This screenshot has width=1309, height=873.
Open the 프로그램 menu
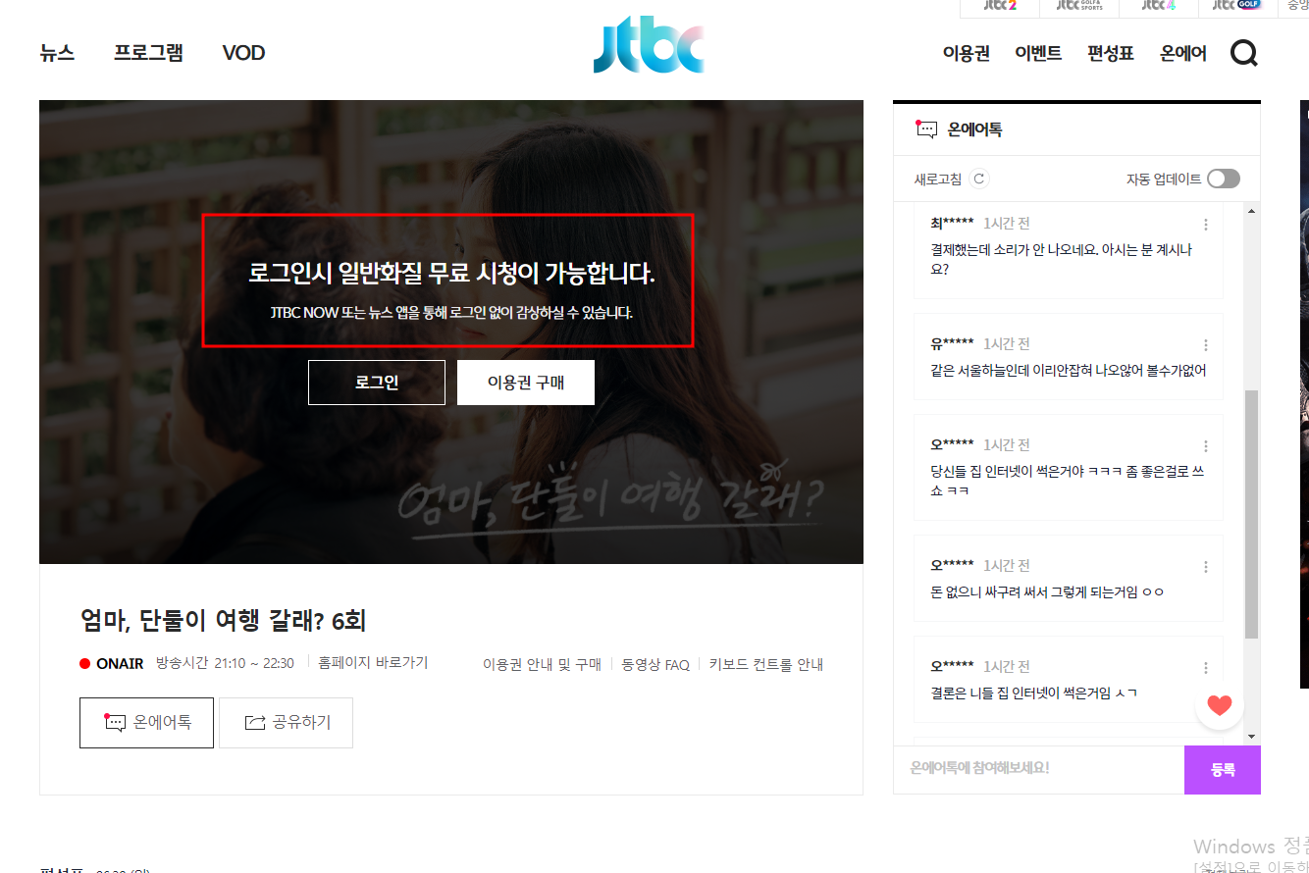click(148, 53)
